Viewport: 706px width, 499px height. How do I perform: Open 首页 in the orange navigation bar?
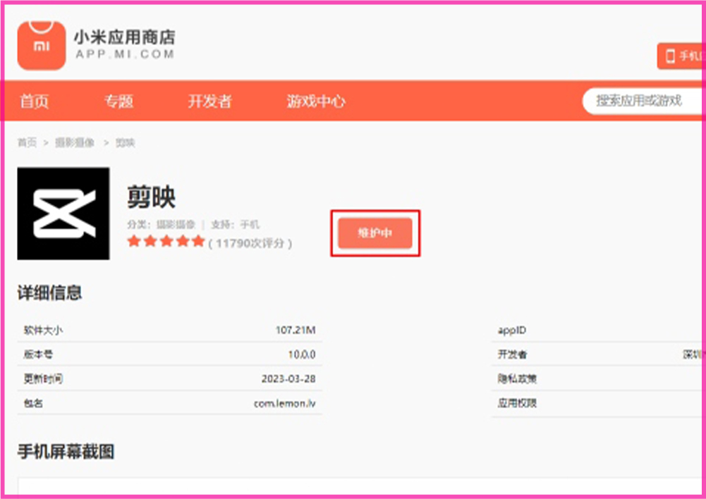coord(35,101)
